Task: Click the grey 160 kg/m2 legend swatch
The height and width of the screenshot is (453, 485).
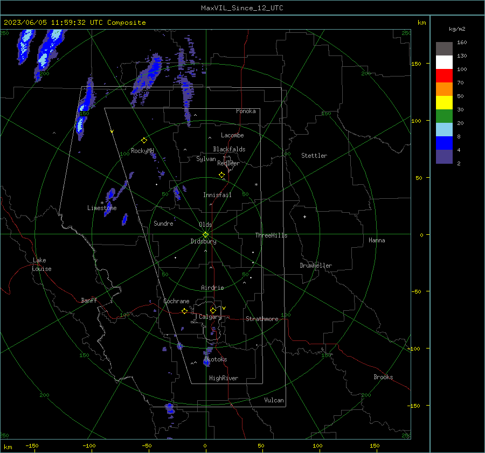Action: (444, 49)
